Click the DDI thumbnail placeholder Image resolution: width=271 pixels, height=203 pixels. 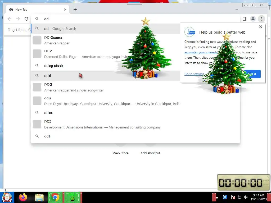pyautogui.click(x=37, y=124)
